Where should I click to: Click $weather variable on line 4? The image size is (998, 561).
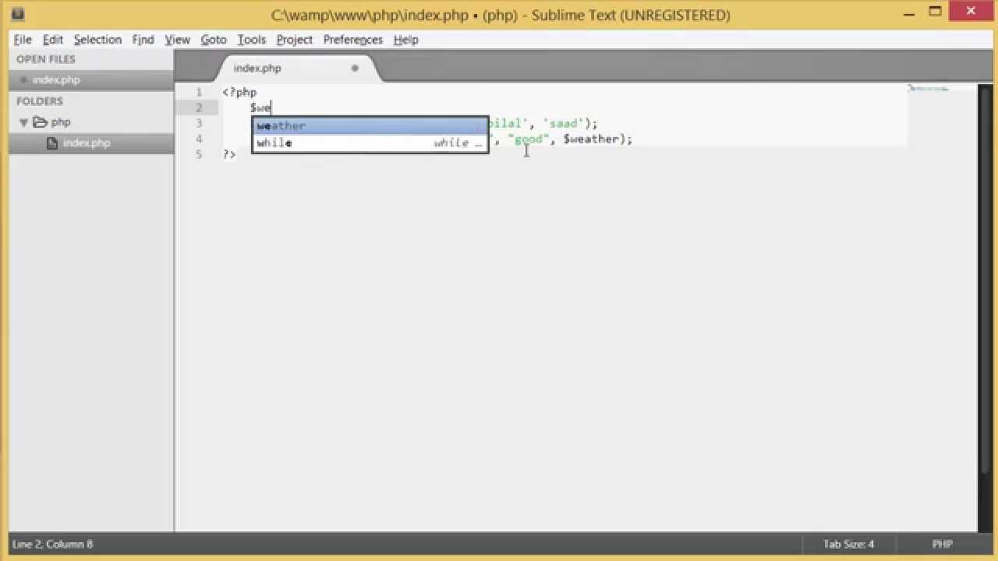(x=591, y=139)
